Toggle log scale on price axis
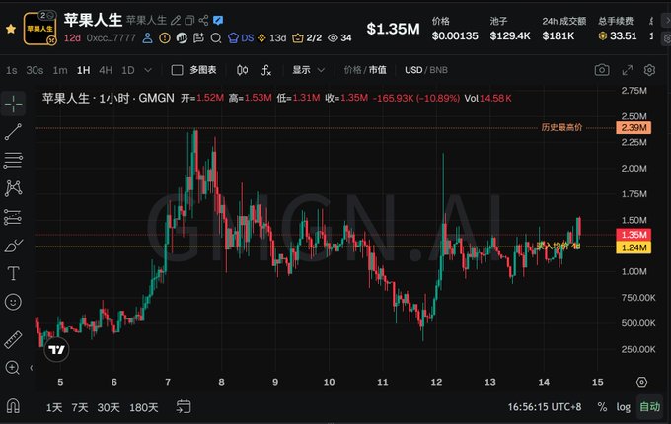 [623, 407]
